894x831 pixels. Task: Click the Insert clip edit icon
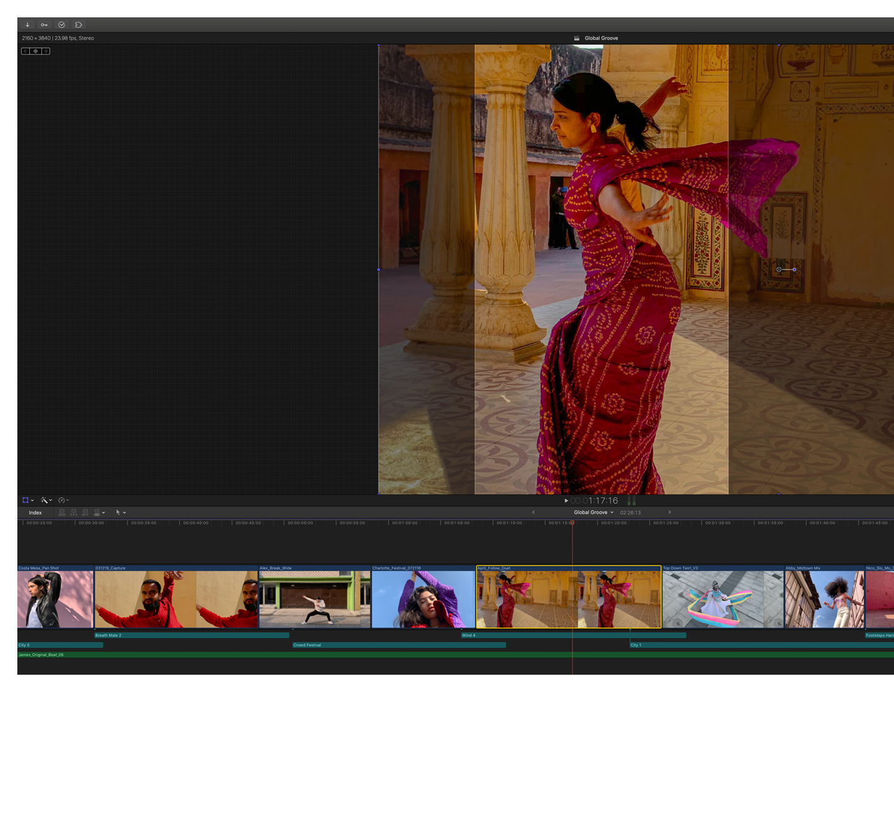click(74, 512)
